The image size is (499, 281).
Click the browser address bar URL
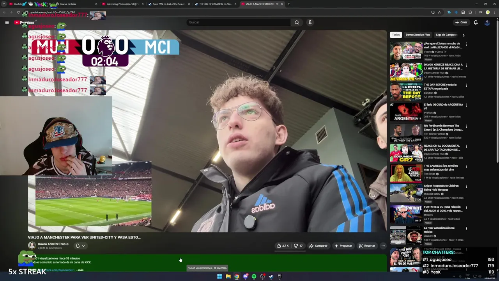pos(53,12)
